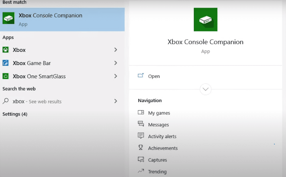Go to My games navigation item
This screenshot has width=286, height=177.
159,113
